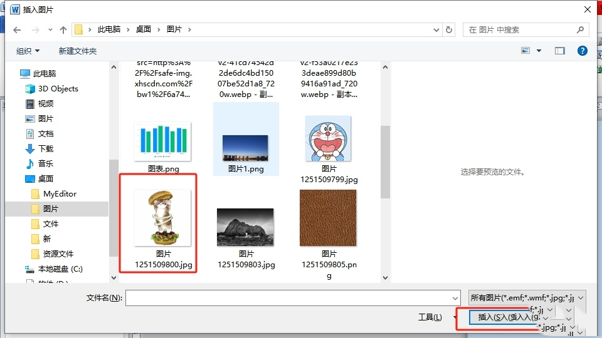Refresh the current folder
This screenshot has width=602, height=338.
tap(449, 29)
